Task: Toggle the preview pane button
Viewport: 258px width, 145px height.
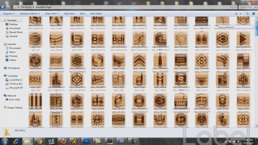Action: 247,14
